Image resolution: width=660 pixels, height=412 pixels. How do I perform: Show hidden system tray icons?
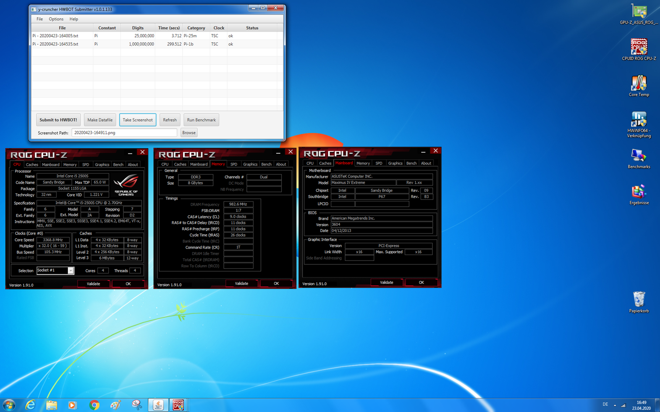615,405
